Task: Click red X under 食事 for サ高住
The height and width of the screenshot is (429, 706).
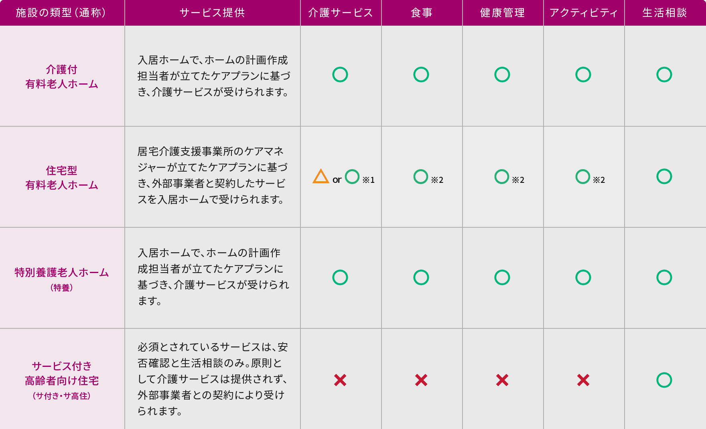Action: click(421, 380)
